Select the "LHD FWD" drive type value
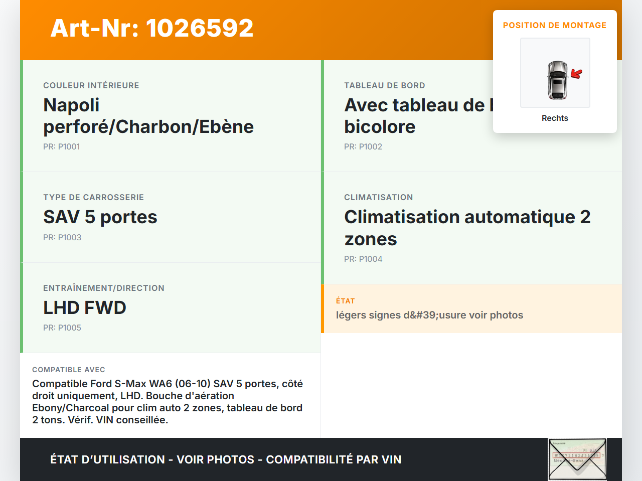Image resolution: width=642 pixels, height=481 pixels. coord(85,308)
